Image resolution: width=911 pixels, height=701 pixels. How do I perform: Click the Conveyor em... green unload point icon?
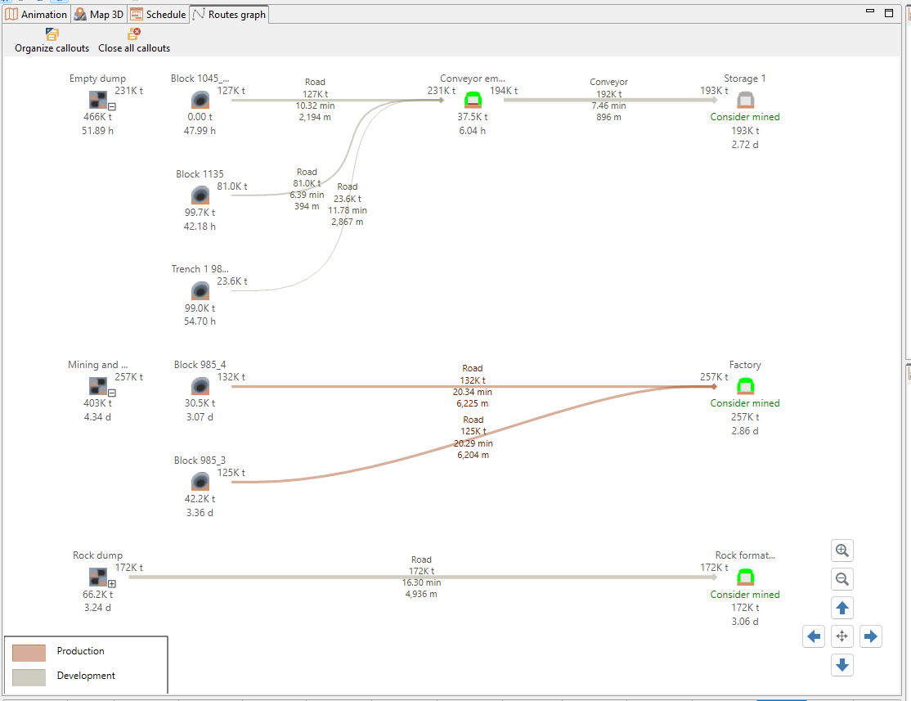473,100
